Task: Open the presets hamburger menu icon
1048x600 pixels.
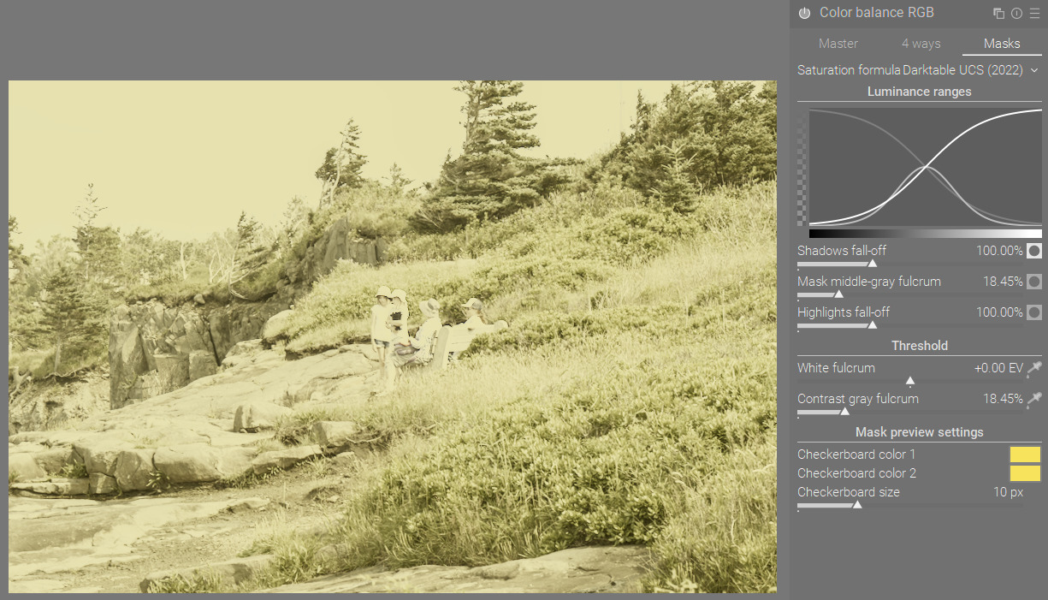Action: point(1034,13)
